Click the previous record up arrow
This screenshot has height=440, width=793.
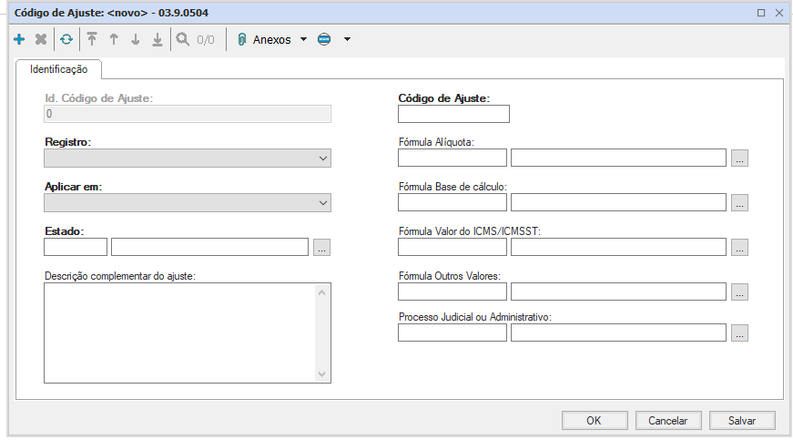pyautogui.click(x=114, y=40)
